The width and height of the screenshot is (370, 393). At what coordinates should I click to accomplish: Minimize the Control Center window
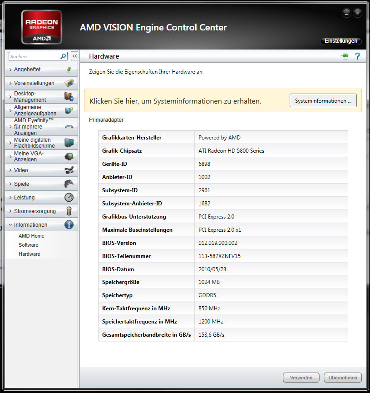pyautogui.click(x=346, y=13)
